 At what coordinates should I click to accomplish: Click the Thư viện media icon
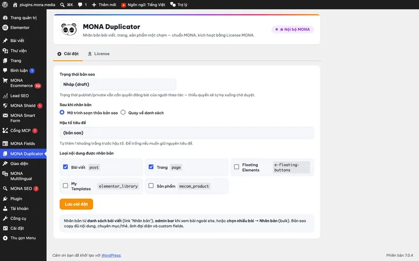(x=5, y=50)
